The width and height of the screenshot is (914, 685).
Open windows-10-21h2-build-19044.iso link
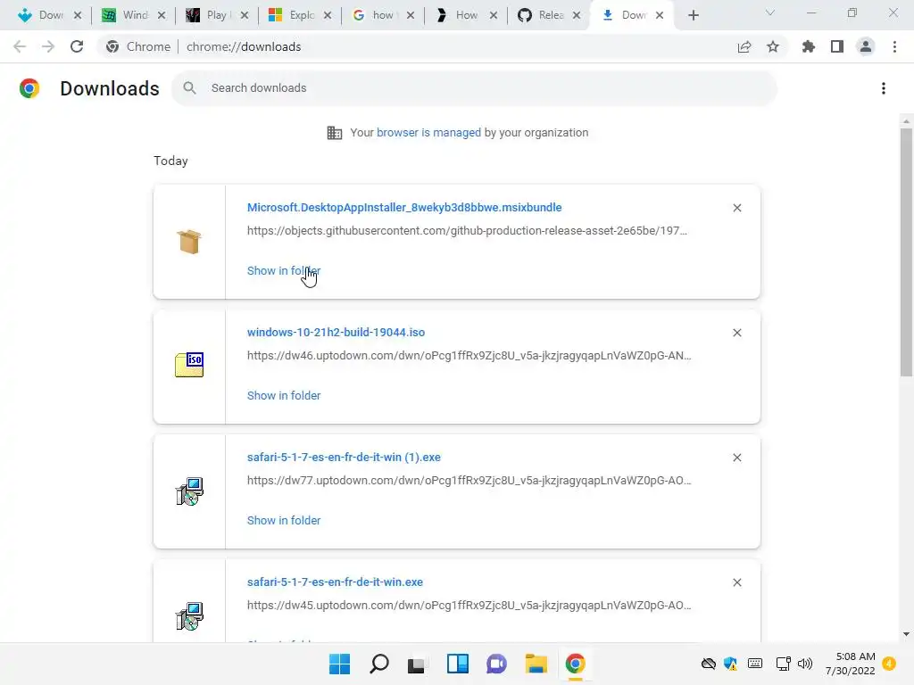(336, 333)
